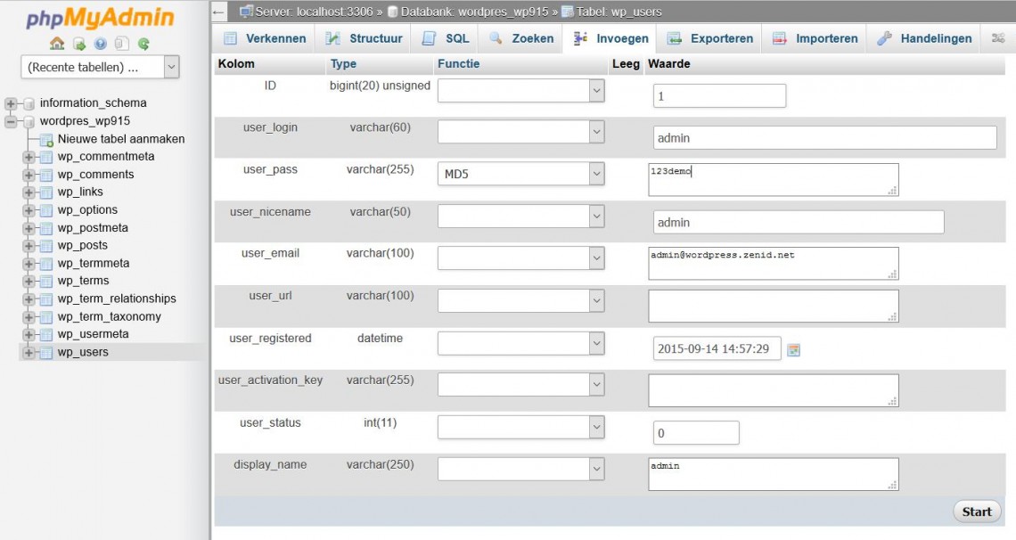Screen dimensions: 1016x540
Task: Click the user_email textarea
Action: (773, 264)
